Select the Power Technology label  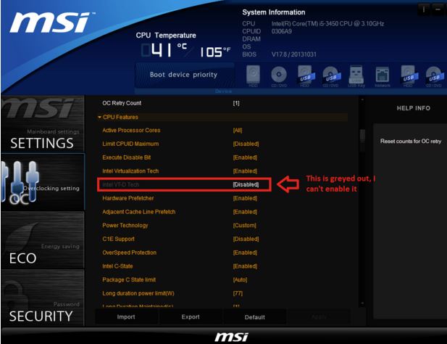[x=125, y=226]
